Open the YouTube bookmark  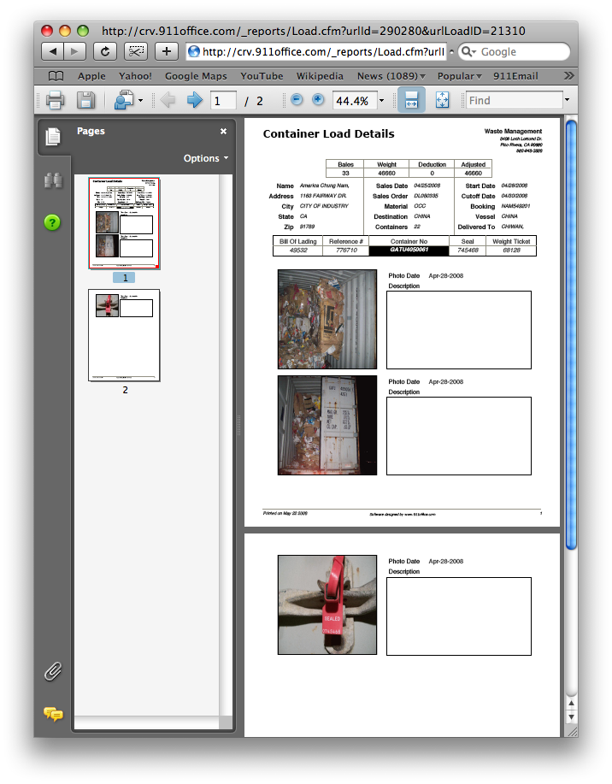[262, 76]
